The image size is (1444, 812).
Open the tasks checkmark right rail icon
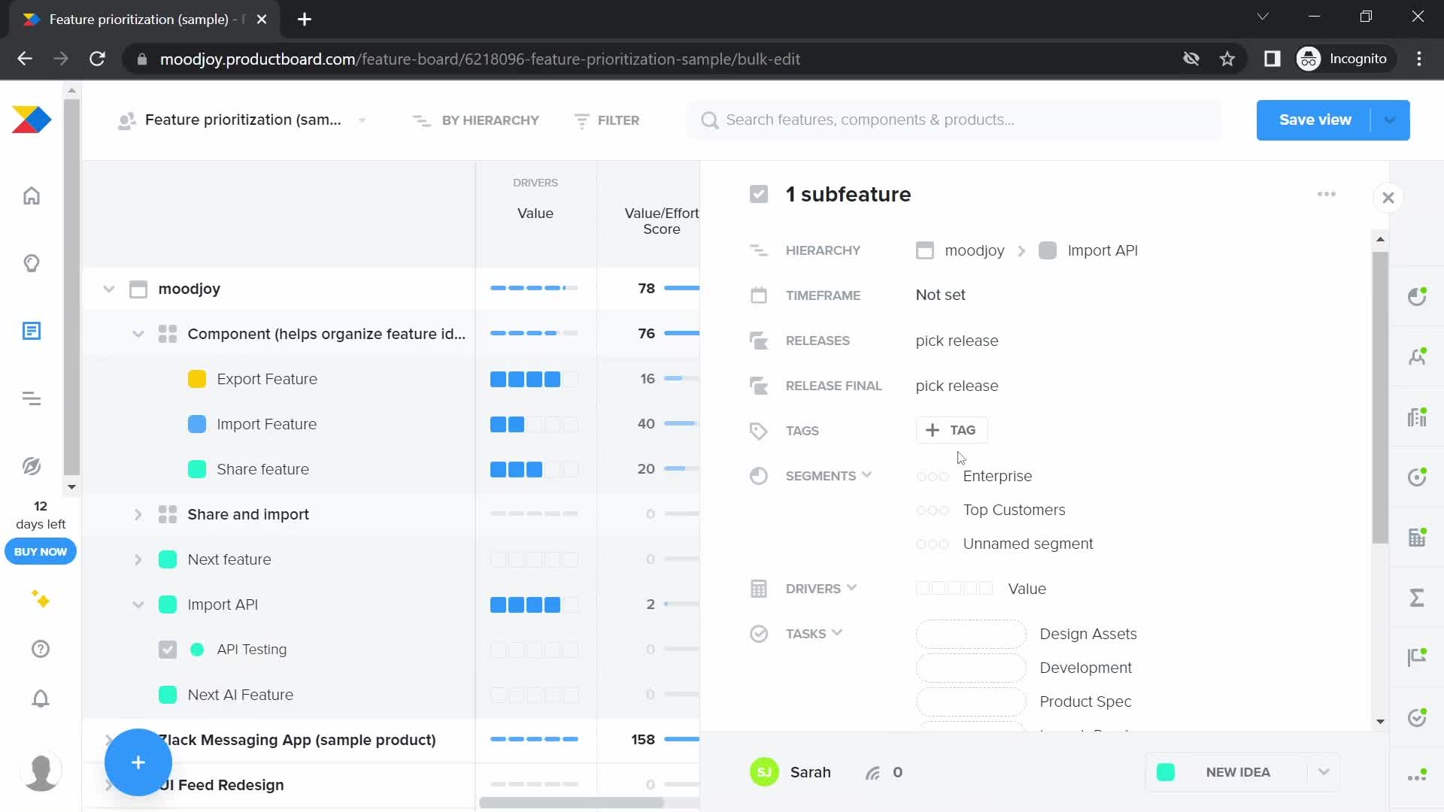coord(1417,717)
